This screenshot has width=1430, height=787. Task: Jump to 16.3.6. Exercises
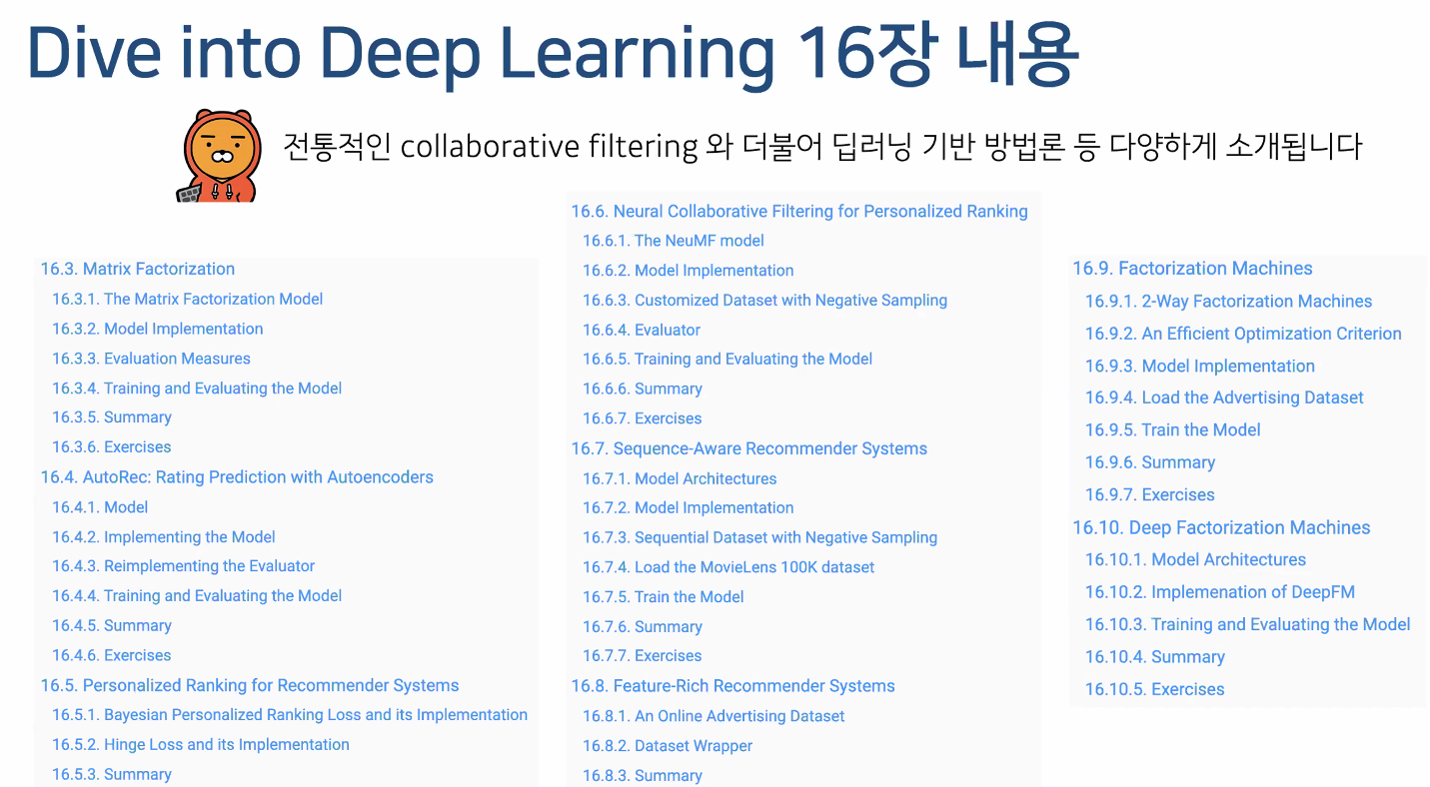(x=112, y=447)
